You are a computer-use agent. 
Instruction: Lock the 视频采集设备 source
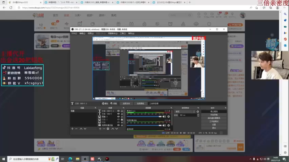tap(122, 125)
